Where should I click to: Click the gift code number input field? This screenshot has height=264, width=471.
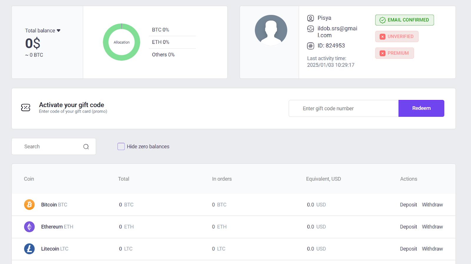(x=344, y=108)
